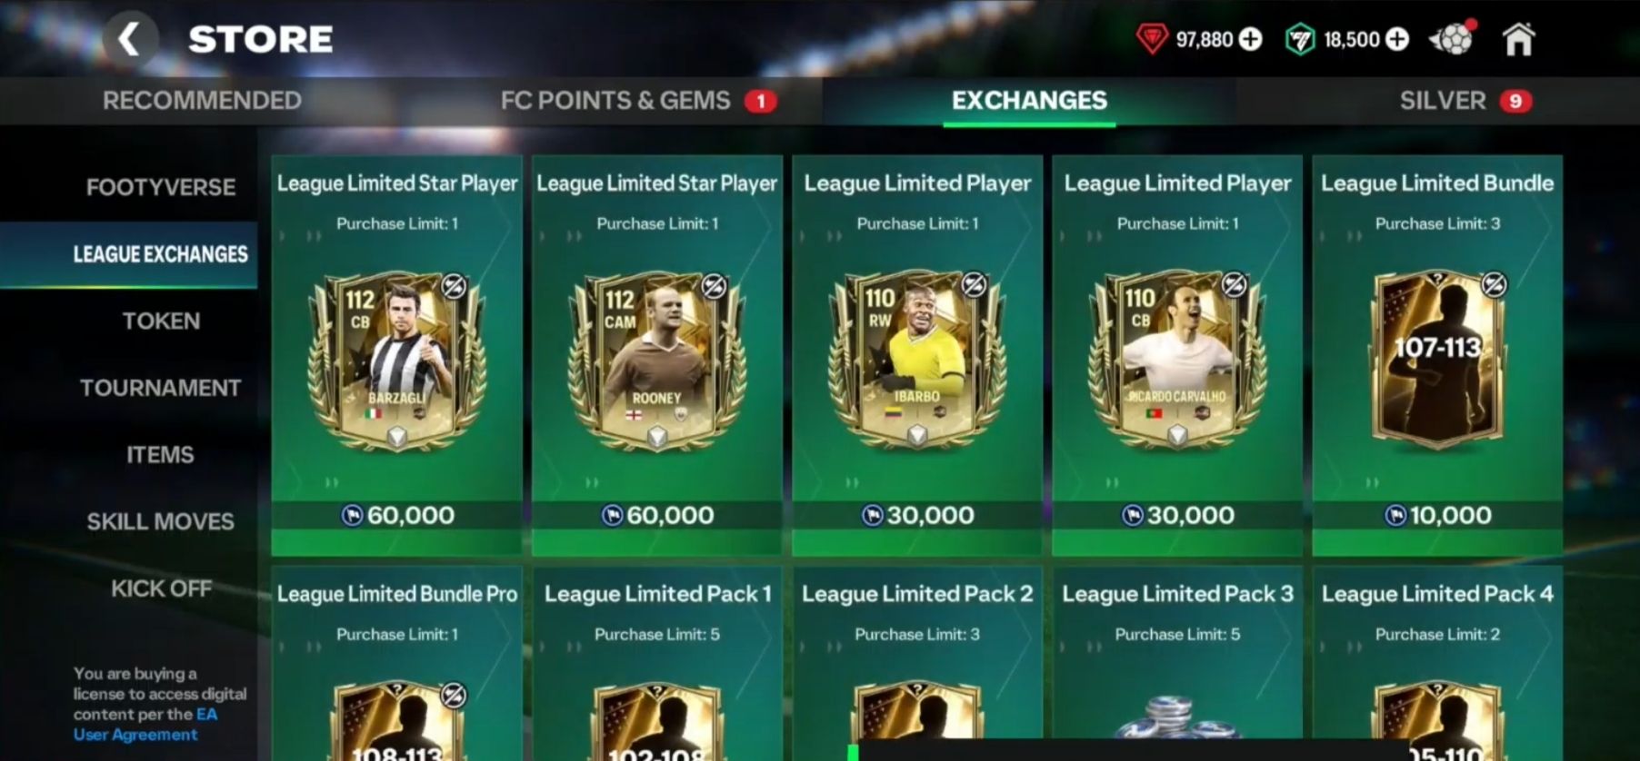The image size is (1640, 761).
Task: Open the soccer ball notifications icon
Action: pos(1451,39)
